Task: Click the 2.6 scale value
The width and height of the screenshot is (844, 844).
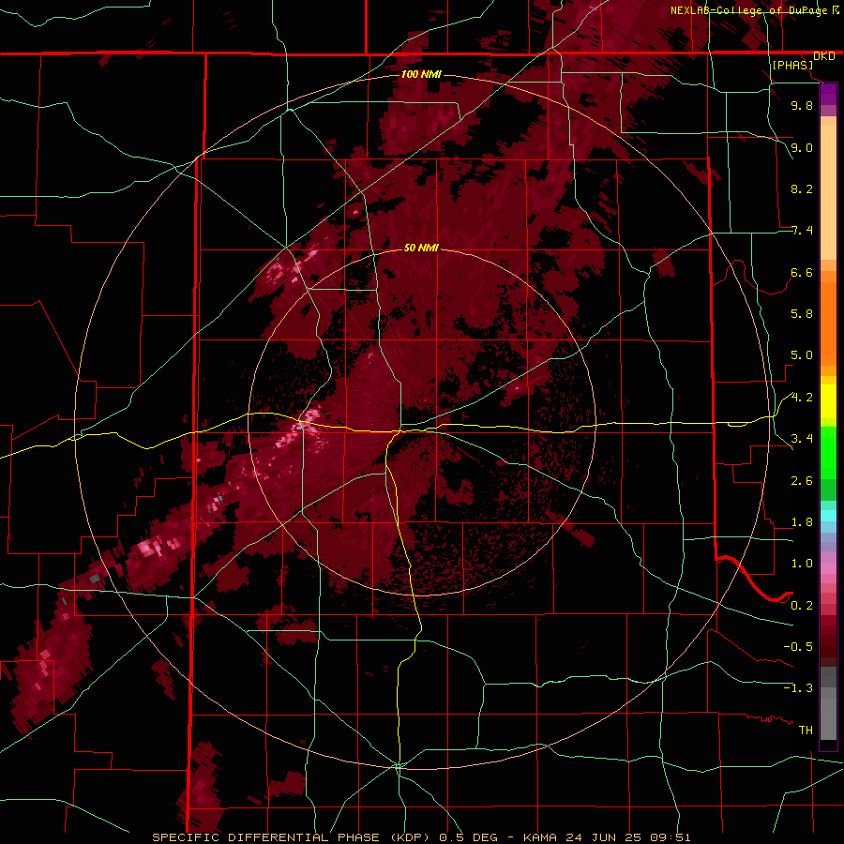Action: click(802, 481)
